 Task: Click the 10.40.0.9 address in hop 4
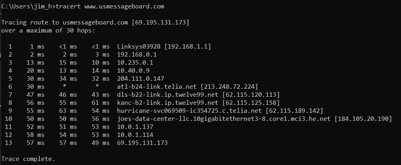coord(133,71)
